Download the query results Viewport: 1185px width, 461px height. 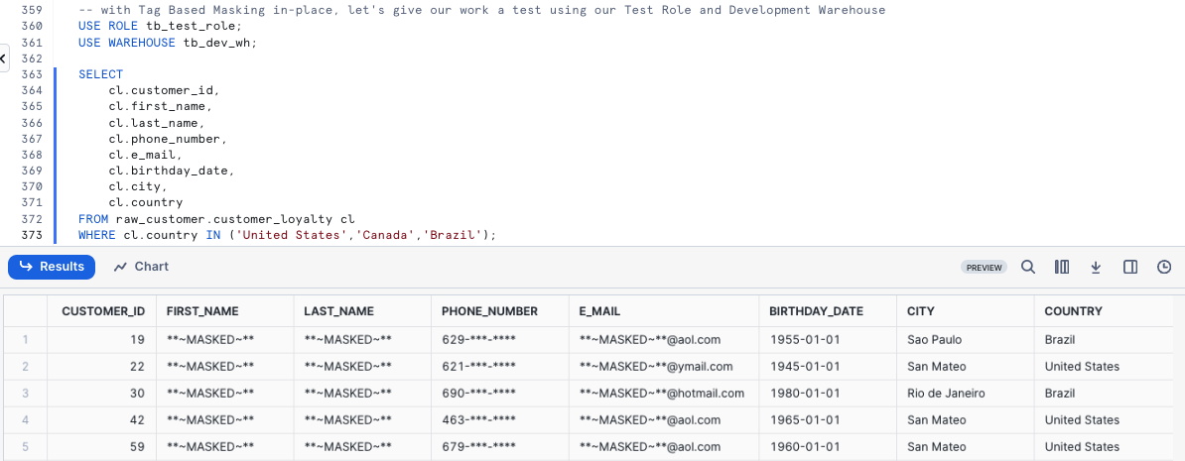click(x=1096, y=267)
